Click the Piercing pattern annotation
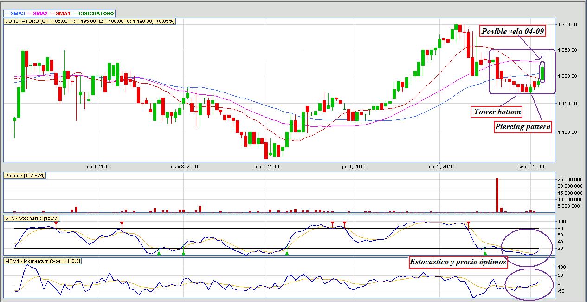Screen dimensions: 587x302 [x=522, y=127]
